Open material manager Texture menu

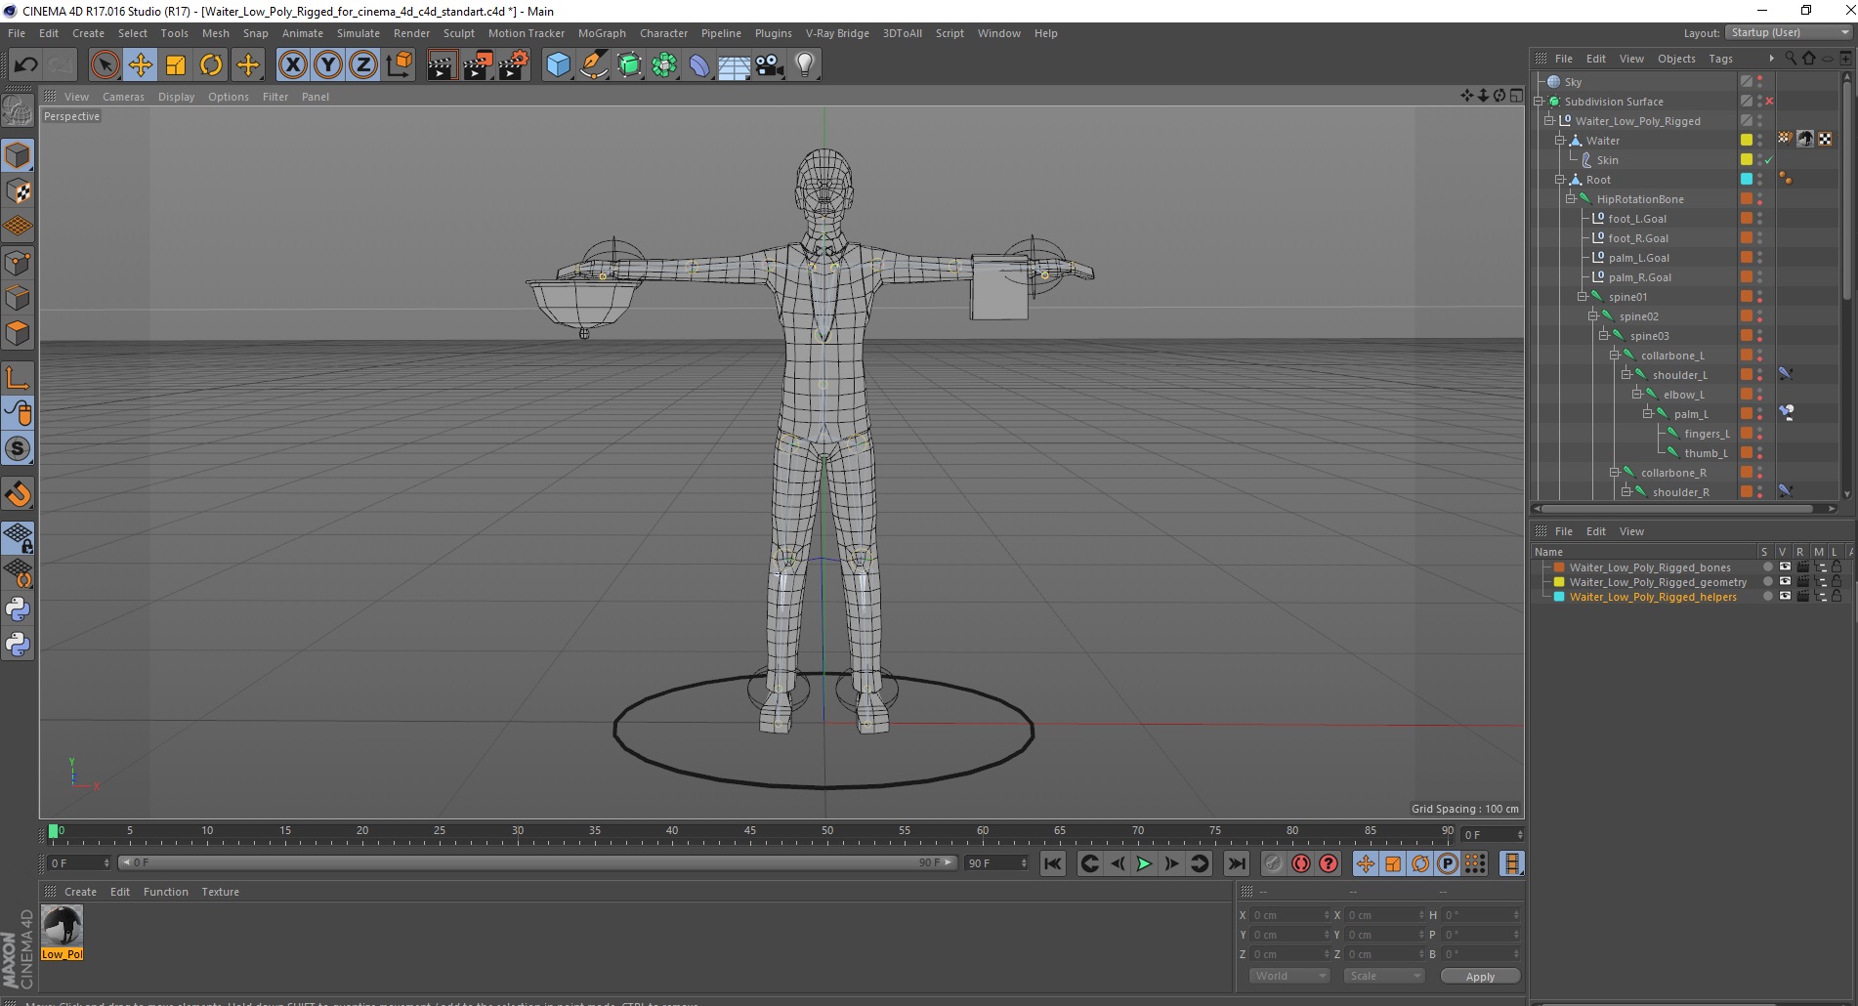[x=220, y=892]
